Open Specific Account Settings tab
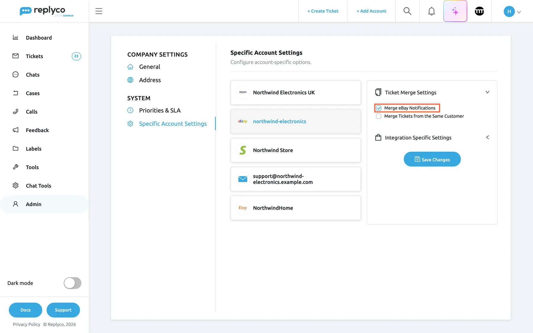This screenshot has height=333, width=533. pyautogui.click(x=167, y=124)
